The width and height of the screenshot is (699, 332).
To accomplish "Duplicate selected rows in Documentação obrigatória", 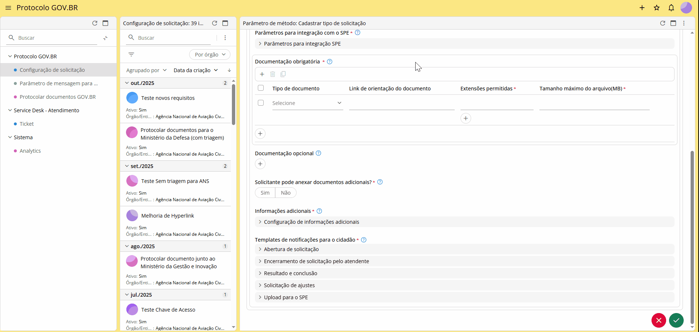I will click(x=283, y=74).
